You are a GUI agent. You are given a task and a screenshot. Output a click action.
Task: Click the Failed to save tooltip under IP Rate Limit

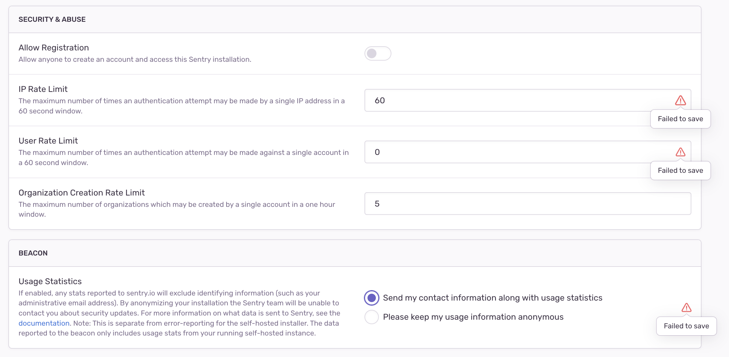(680, 119)
